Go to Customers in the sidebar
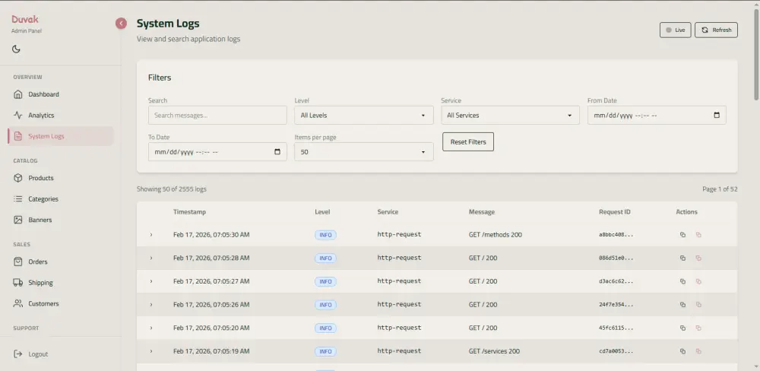 click(x=61, y=303)
